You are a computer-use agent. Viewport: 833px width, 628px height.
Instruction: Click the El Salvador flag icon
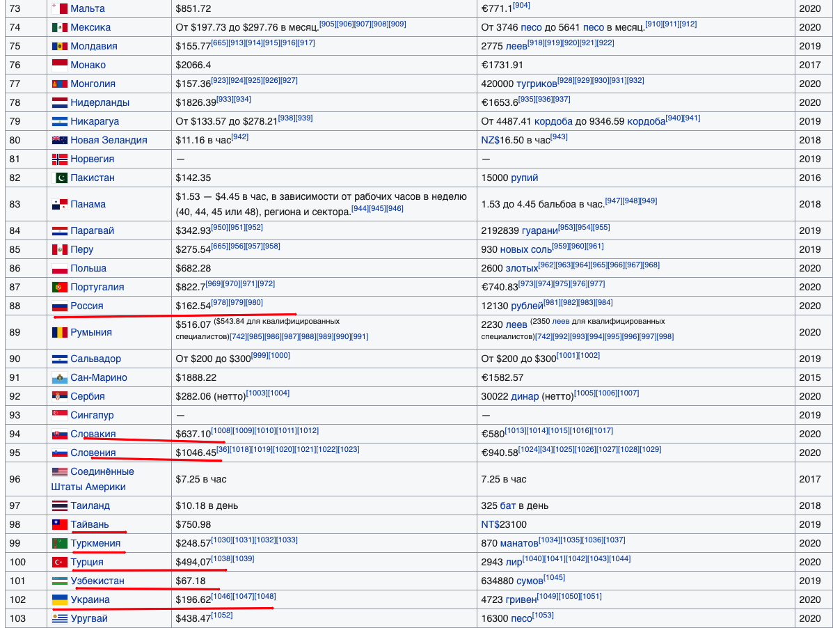pyautogui.click(x=60, y=359)
